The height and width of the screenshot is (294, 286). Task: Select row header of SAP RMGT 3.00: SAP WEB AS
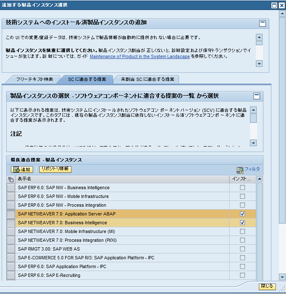tap(11, 249)
